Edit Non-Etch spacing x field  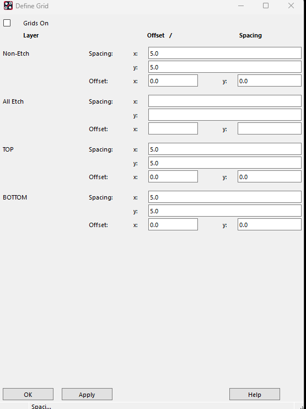[x=225, y=53]
